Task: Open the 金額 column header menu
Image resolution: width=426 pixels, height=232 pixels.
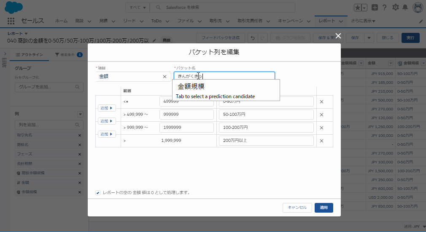Action: tap(391, 63)
